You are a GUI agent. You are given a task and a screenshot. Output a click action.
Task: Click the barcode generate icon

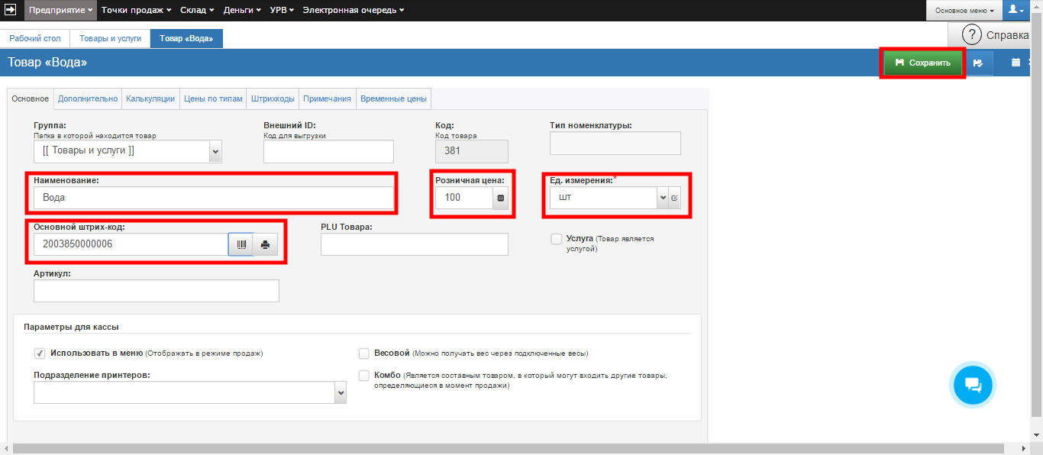coord(241,245)
